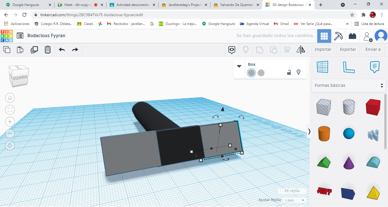Viewport: 388px width, 207px height.
Task: Click the Ungroup shapes icon
Action: pyautogui.click(x=273, y=50)
